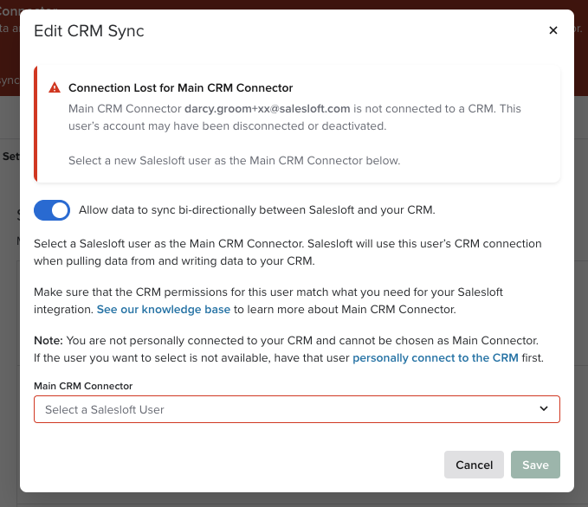The image size is (588, 507).
Task: Open the 'See our knowledge base' link
Action: coord(164,309)
